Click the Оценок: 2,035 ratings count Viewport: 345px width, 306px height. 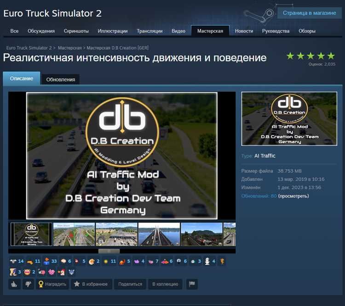(322, 64)
